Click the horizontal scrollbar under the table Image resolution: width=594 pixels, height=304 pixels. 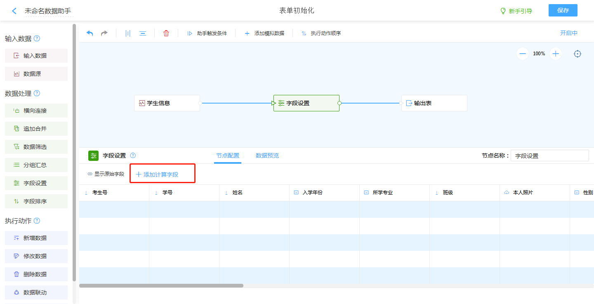click(161, 285)
